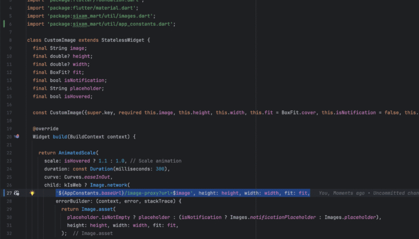Click the gutter icon beside line number 27
Screen dimensions: 419x239
[17, 193]
